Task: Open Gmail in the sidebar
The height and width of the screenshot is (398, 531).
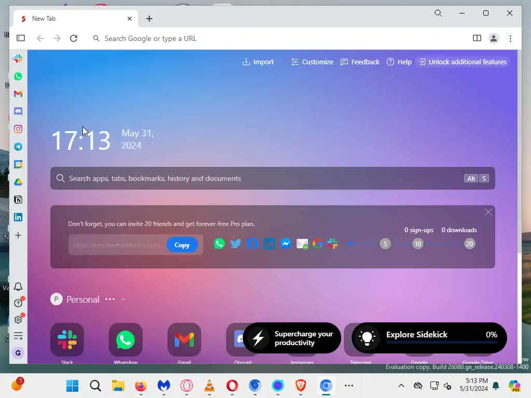Action: 18,94
